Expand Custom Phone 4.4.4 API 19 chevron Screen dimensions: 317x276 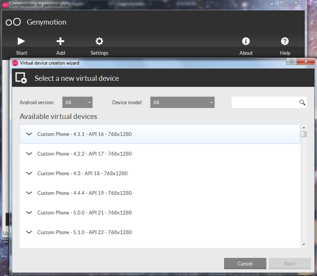click(29, 193)
